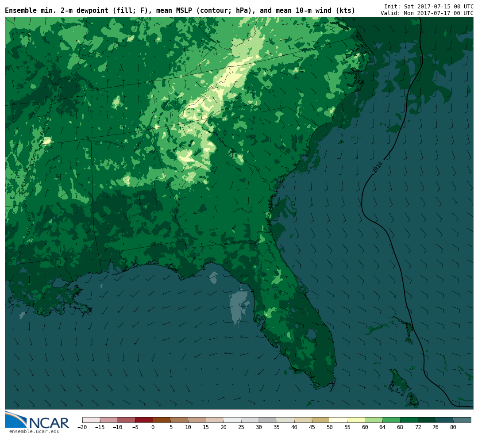Pick the color swatch between 25 and 30

click(250, 420)
